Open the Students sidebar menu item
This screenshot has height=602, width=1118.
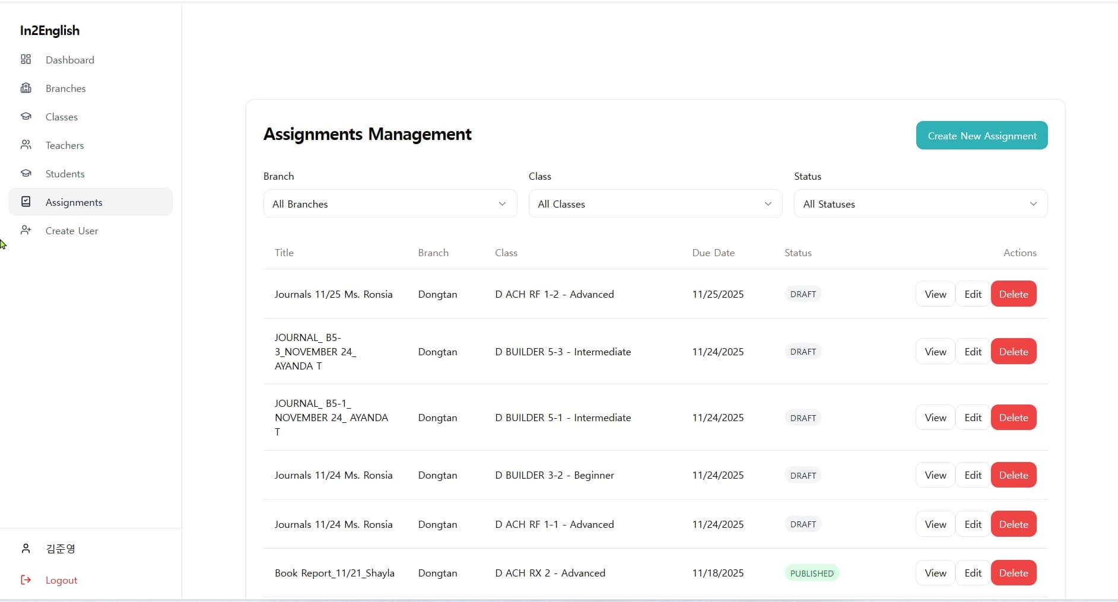[x=65, y=174]
